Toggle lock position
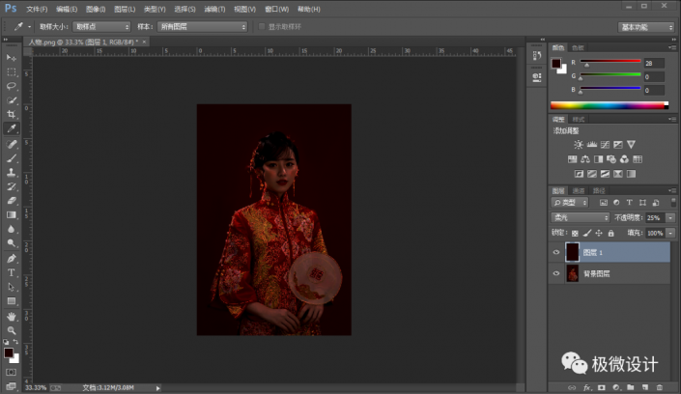681x394 pixels. tap(599, 234)
